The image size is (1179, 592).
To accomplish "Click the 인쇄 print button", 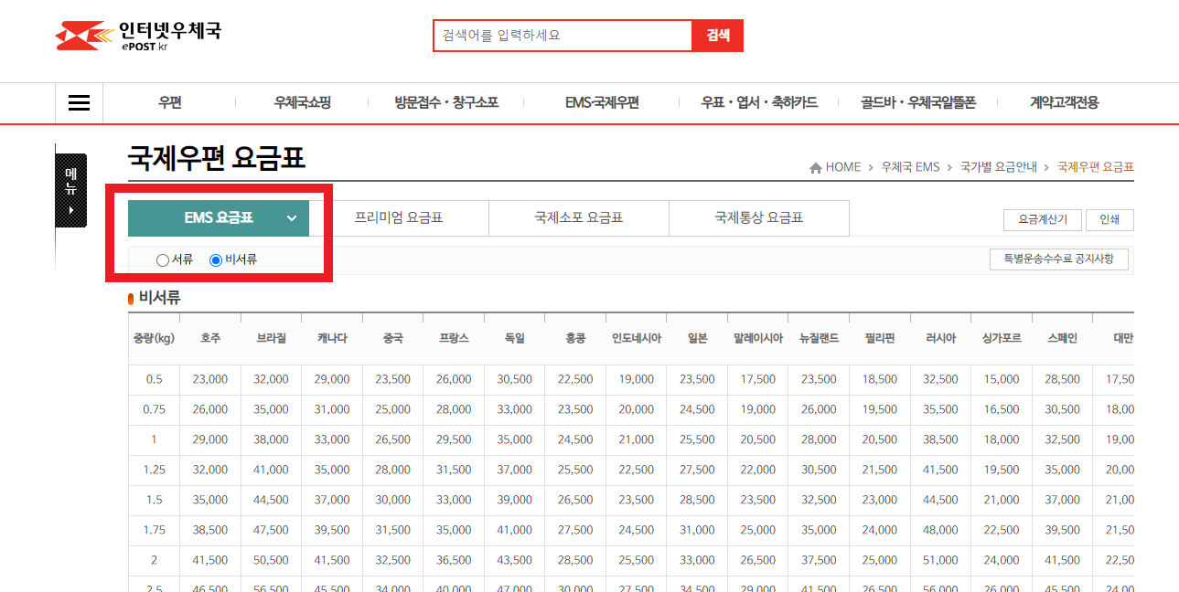I will pos(1109,219).
